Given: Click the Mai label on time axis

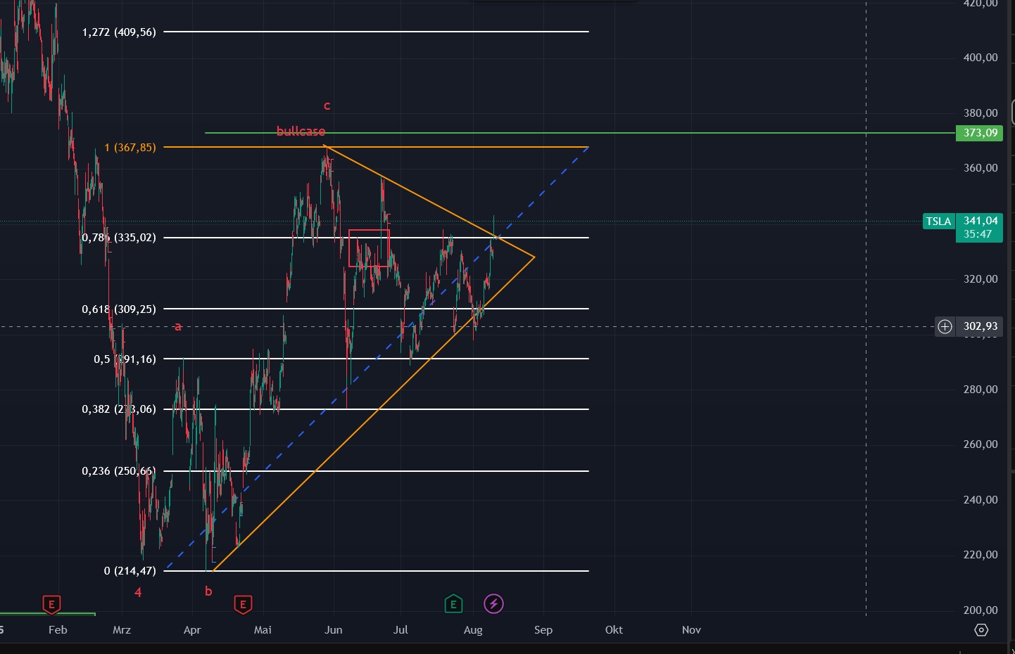Looking at the screenshot, I should point(263,630).
